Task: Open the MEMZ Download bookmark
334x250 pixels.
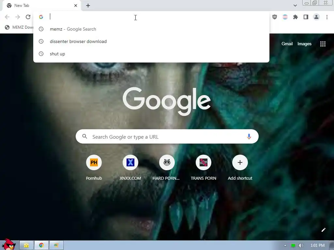Action: [x=19, y=27]
